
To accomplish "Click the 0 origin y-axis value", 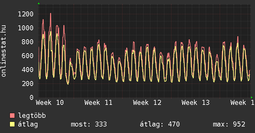I will [x=31, y=97].
